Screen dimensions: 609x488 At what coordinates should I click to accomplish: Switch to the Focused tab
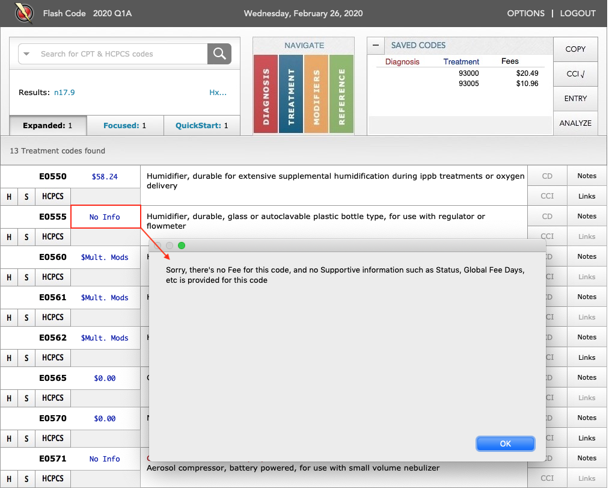pyautogui.click(x=125, y=126)
